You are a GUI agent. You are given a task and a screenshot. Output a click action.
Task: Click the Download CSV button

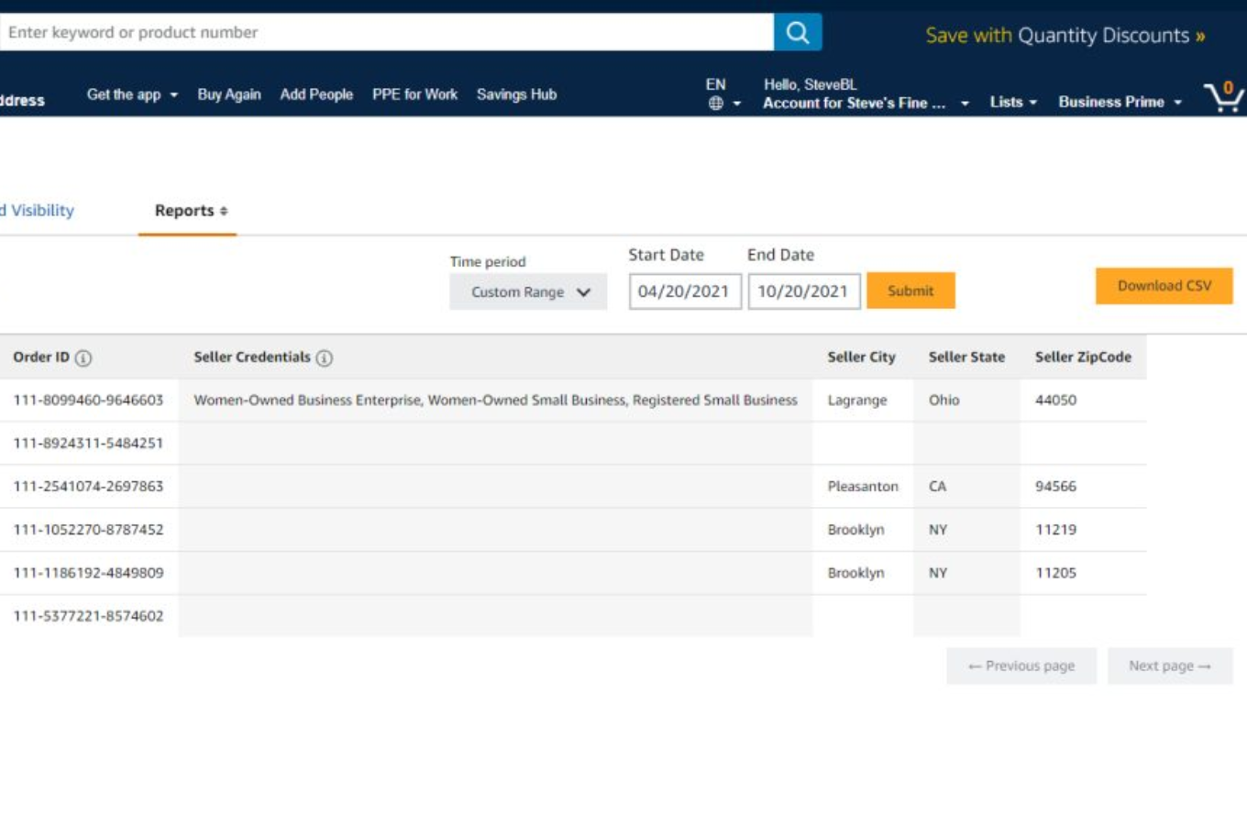tap(1164, 286)
